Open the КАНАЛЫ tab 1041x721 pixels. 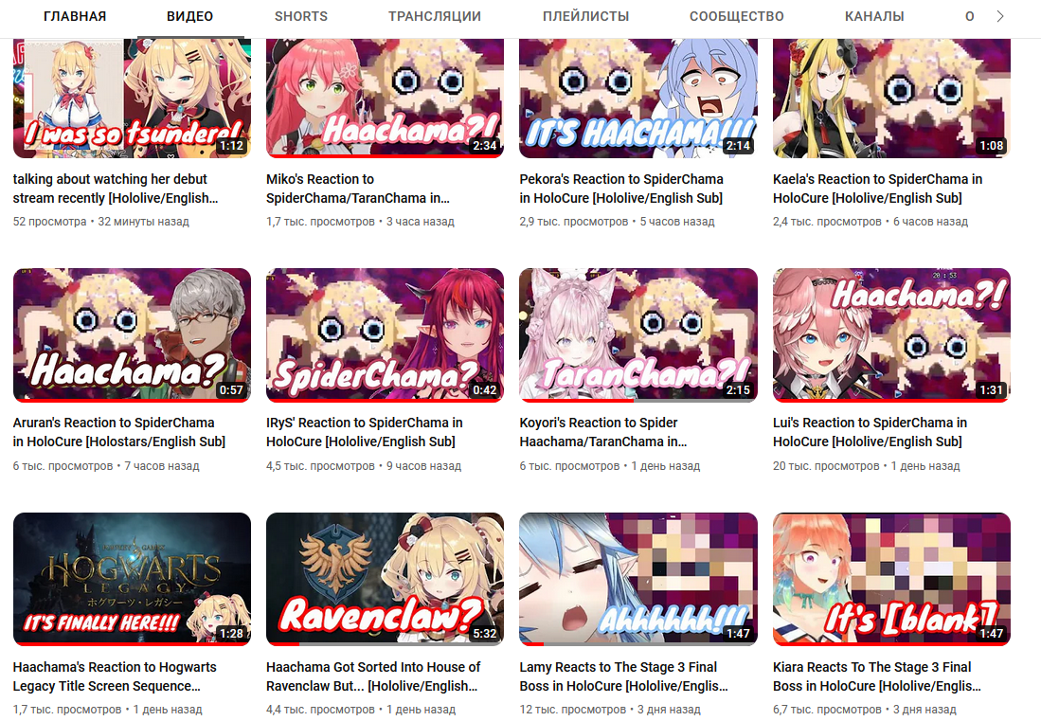pos(874,17)
